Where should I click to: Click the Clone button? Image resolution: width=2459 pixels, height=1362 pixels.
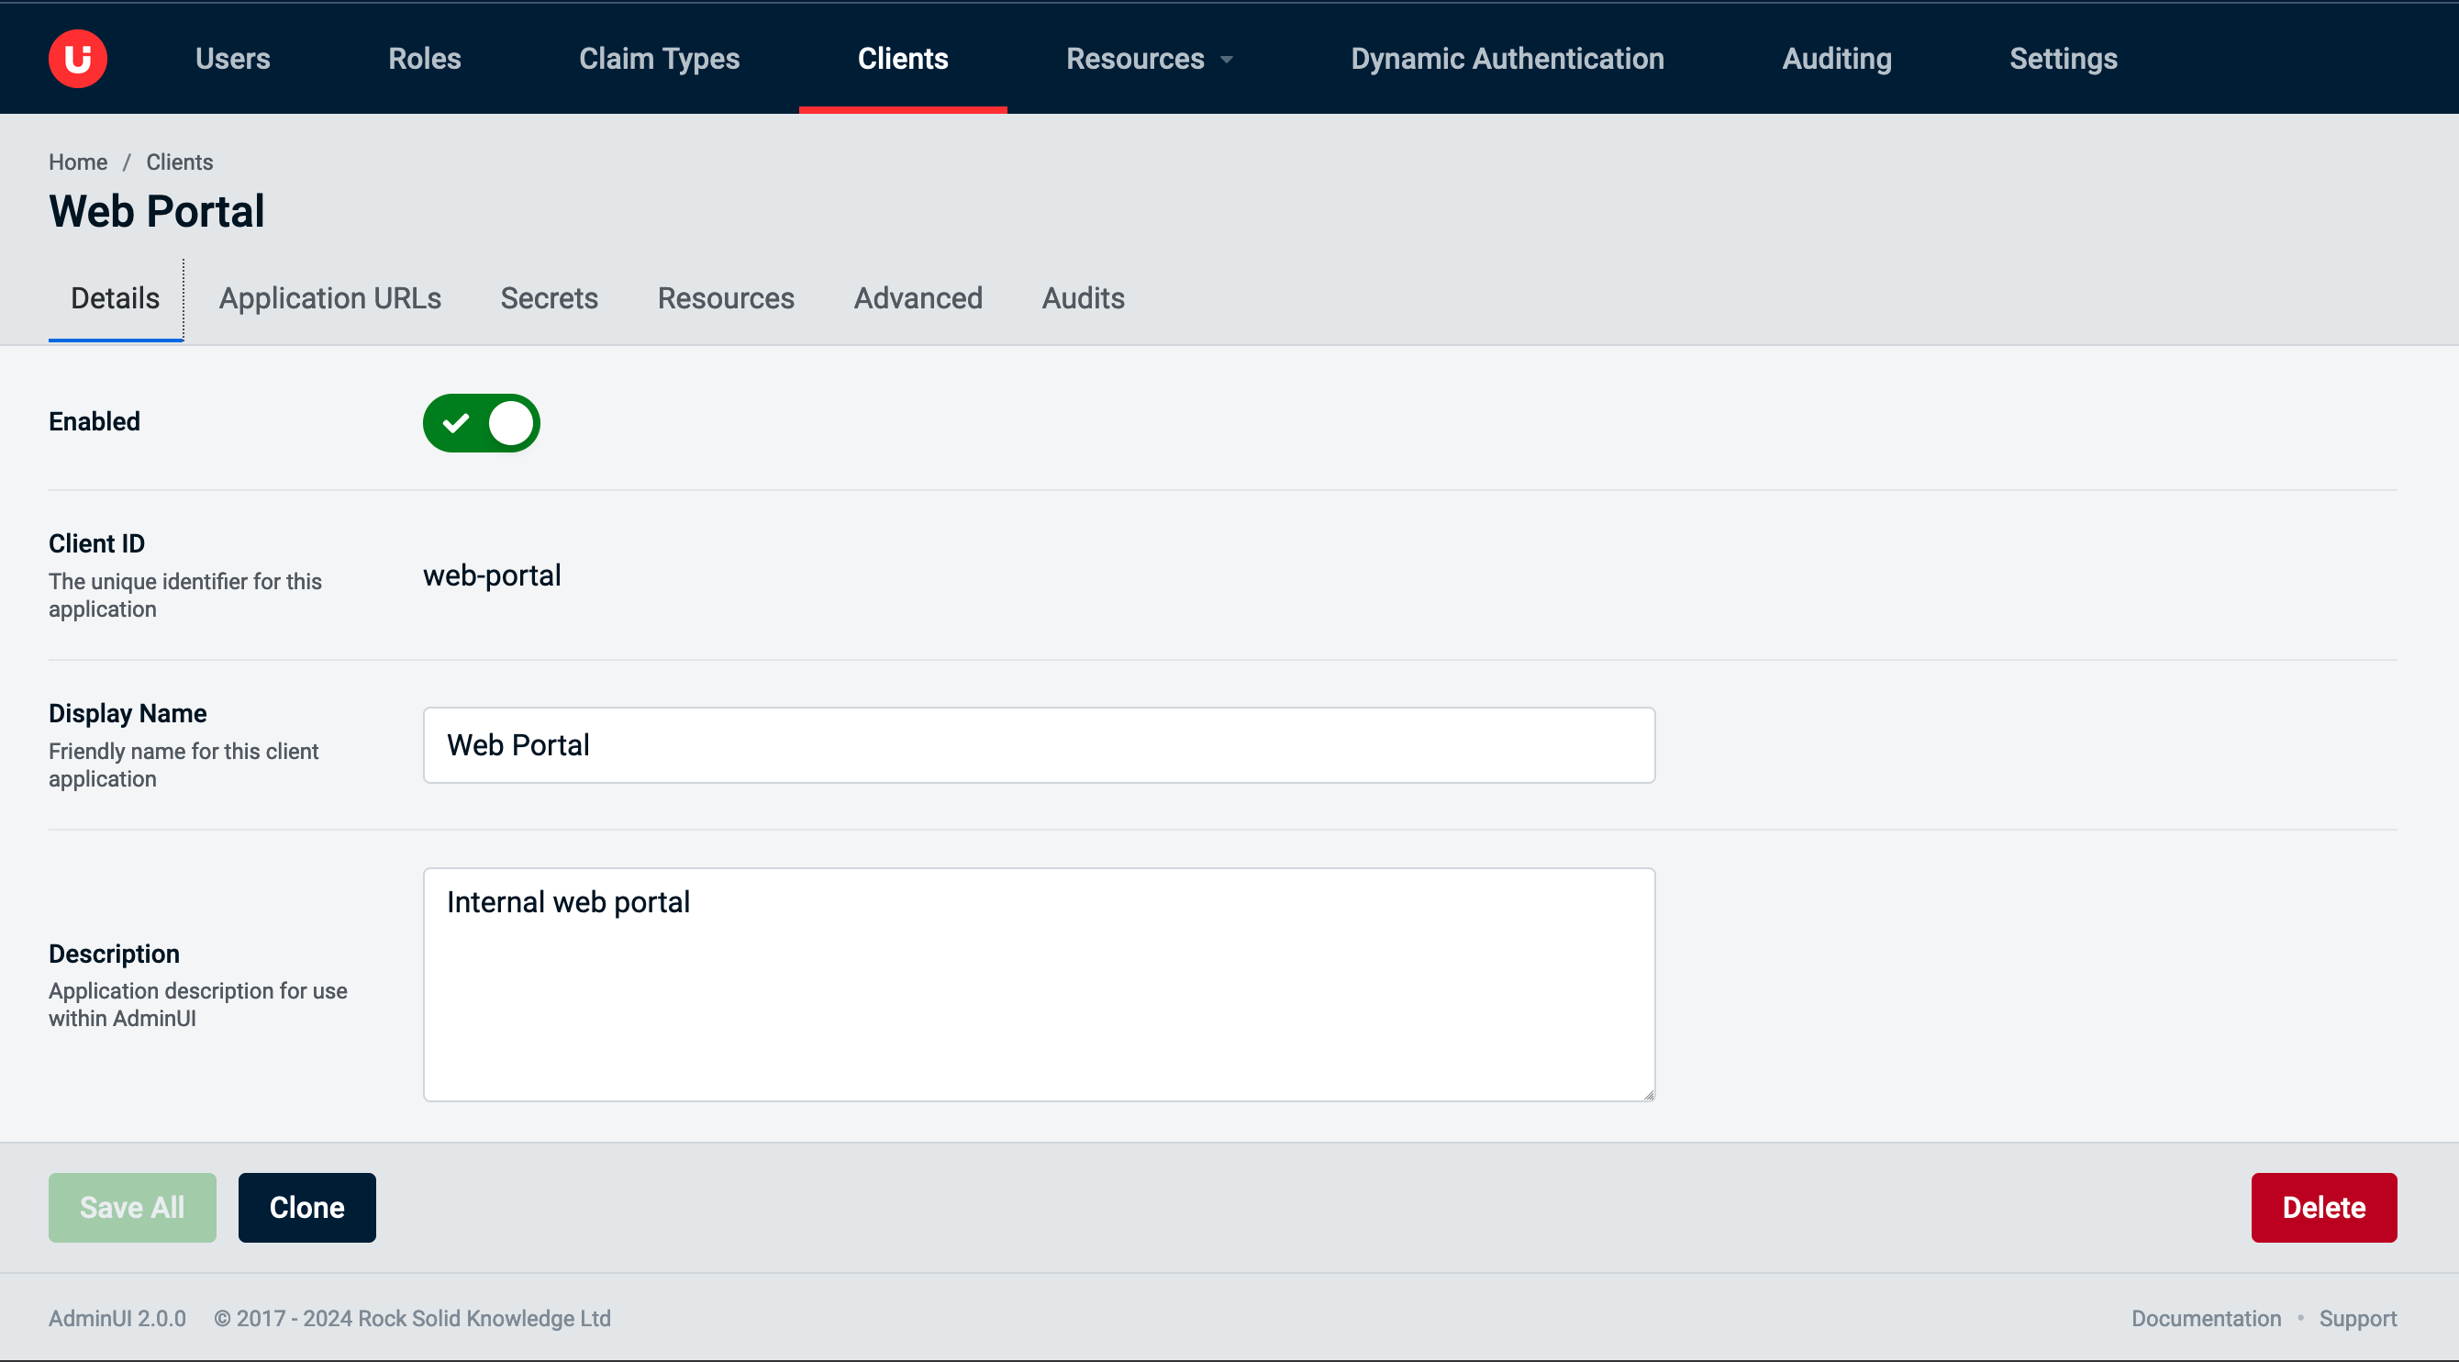pyautogui.click(x=306, y=1207)
